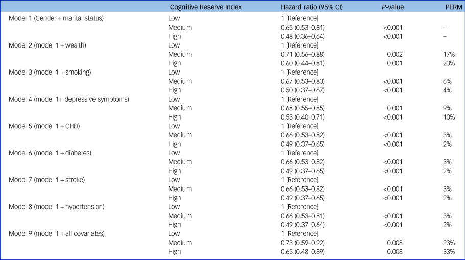Click Model 8 (model 1 + hypertension) label
The height and width of the screenshot is (260, 465).
click(56, 207)
